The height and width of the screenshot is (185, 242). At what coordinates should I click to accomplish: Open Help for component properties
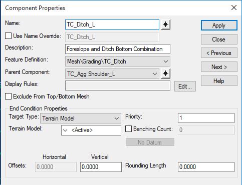(219, 81)
